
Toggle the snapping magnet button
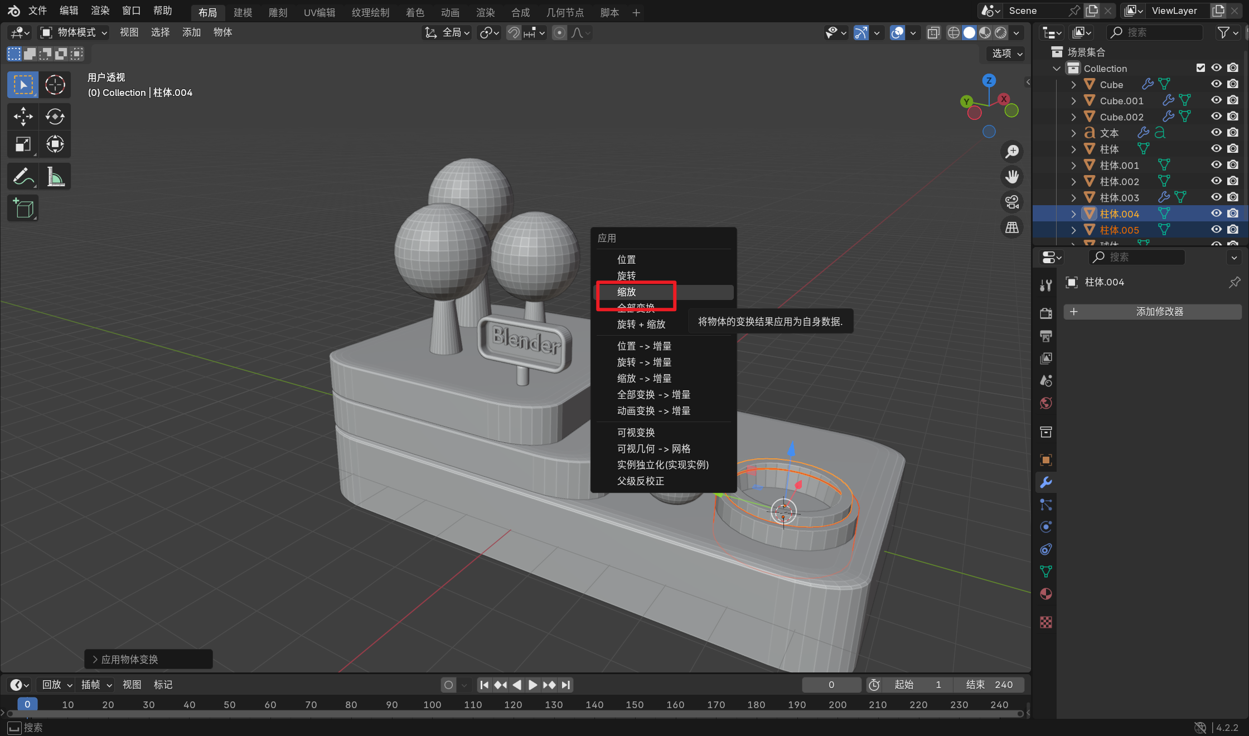[x=514, y=33]
